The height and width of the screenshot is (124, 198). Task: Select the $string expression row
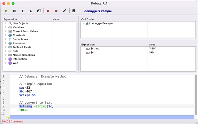tap(95, 48)
